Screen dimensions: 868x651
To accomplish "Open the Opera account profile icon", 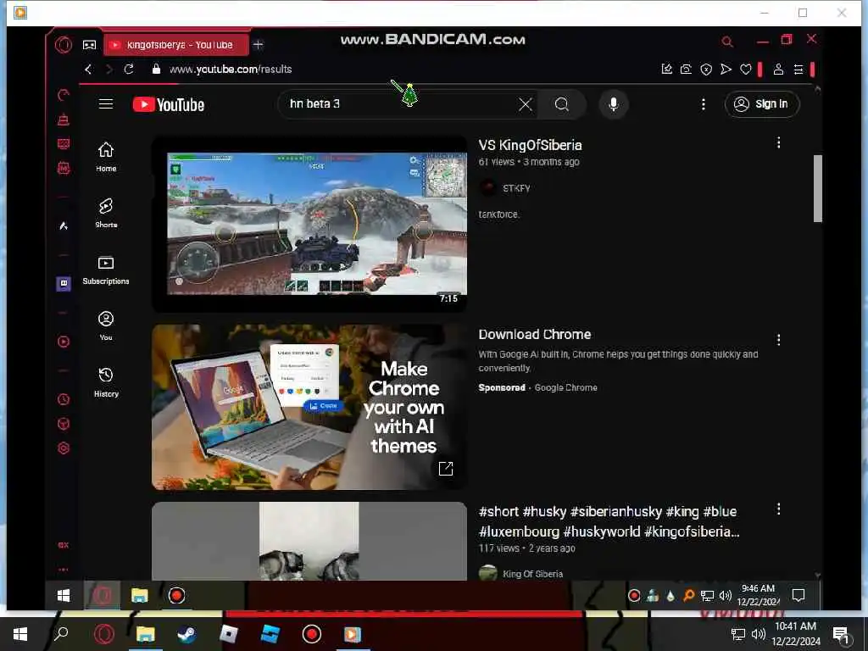I will (778, 70).
